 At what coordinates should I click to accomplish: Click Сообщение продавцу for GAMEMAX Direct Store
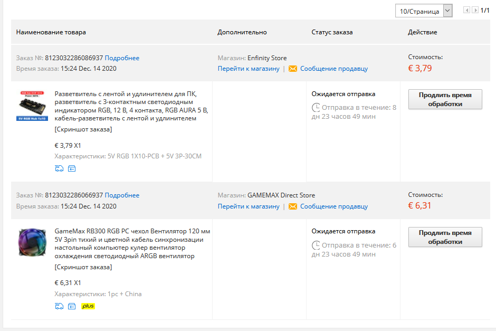tap(334, 206)
